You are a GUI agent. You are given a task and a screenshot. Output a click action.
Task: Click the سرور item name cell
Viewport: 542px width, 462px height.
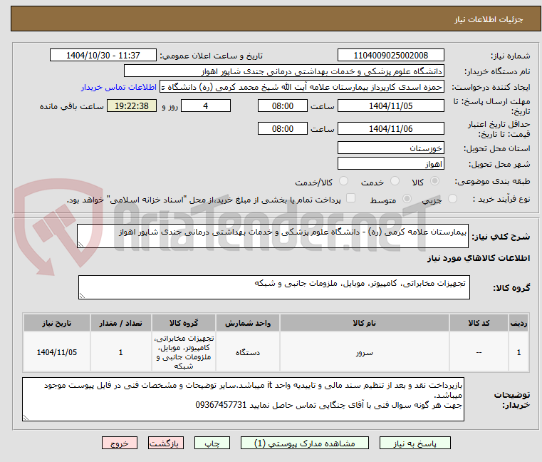pos(365,352)
